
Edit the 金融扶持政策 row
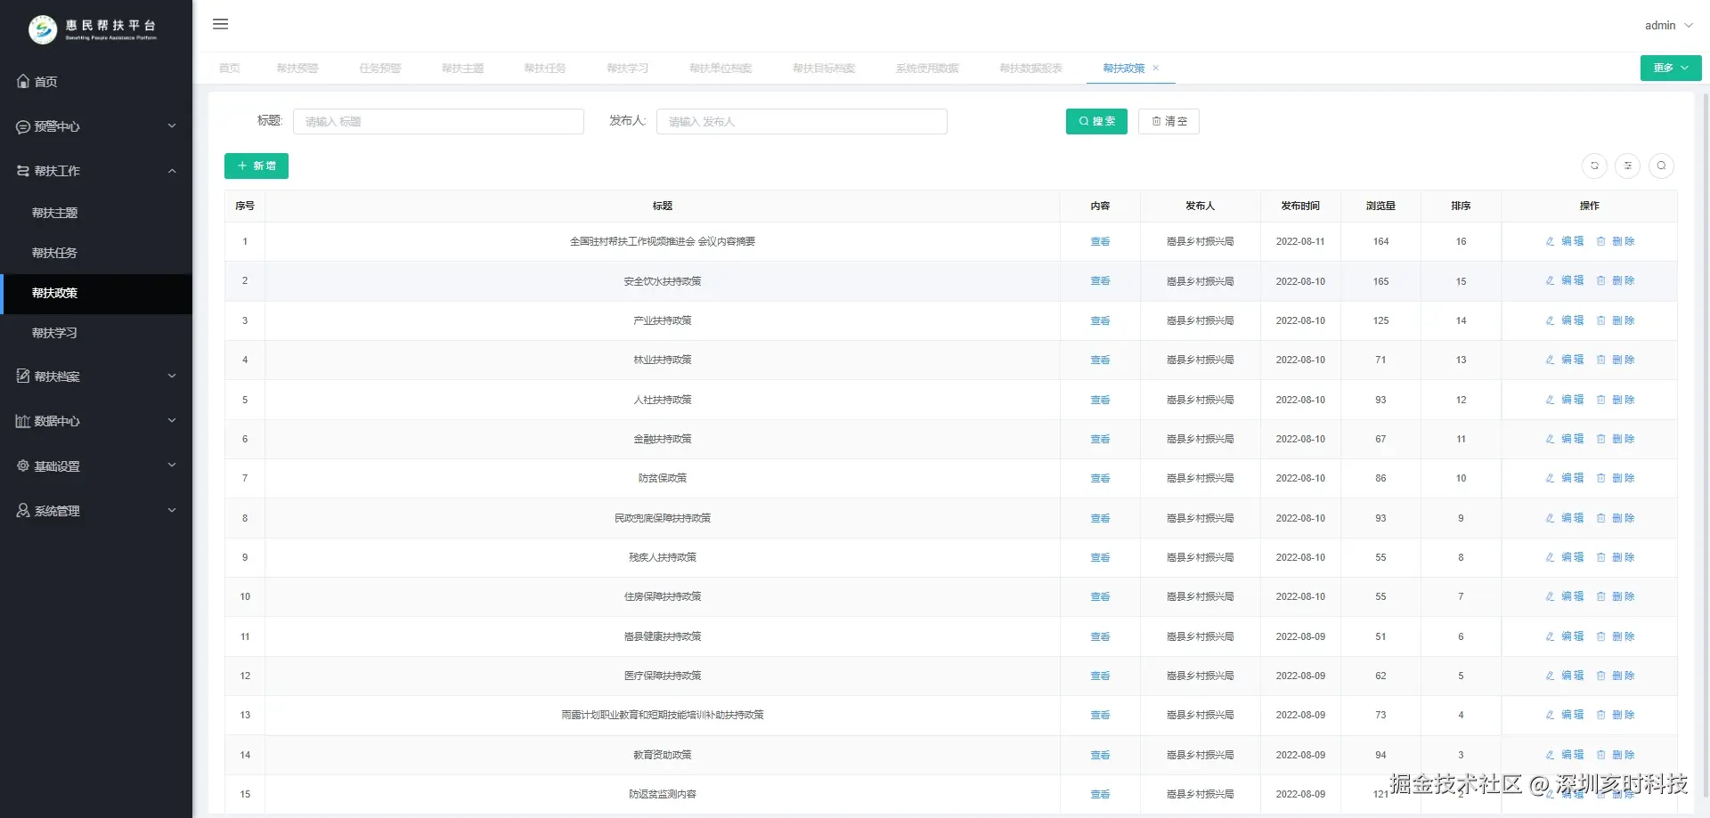[1565, 439]
